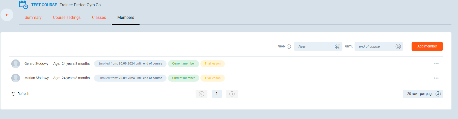Click the back arrow button
Viewport: 458px width, 119px height.
coord(7,15)
